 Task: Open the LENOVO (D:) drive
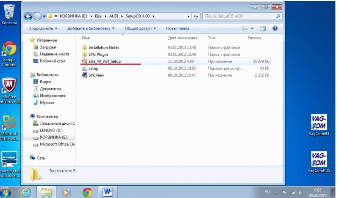click(x=51, y=130)
